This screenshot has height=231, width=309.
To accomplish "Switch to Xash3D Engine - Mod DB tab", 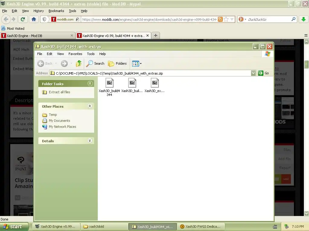I will 37,35.
